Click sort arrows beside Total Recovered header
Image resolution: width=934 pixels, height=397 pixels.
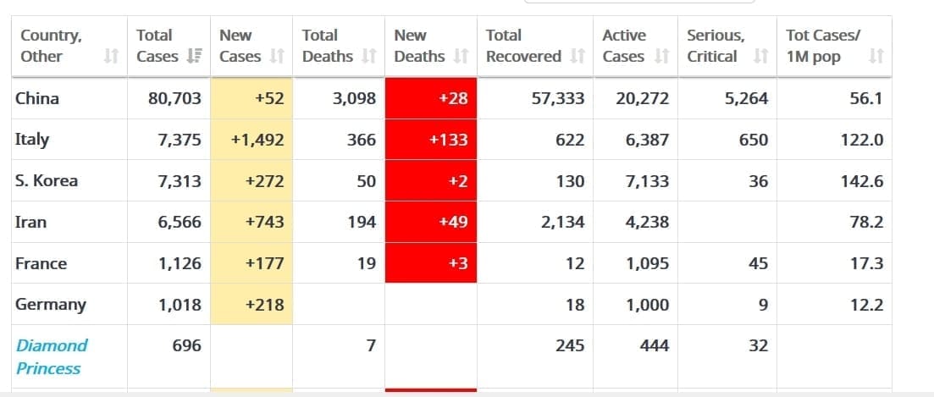point(578,57)
